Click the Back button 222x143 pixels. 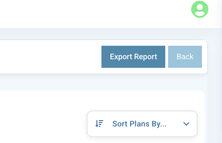tap(185, 57)
